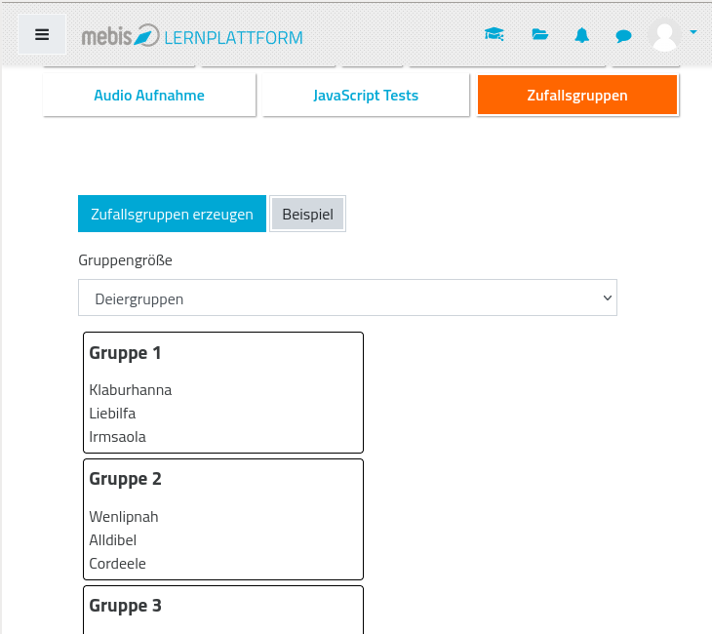Open the folder files icon
This screenshot has width=712, height=634.
click(539, 35)
